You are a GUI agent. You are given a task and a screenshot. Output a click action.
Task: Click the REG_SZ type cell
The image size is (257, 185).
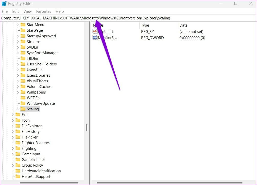pyautogui.click(x=148, y=32)
